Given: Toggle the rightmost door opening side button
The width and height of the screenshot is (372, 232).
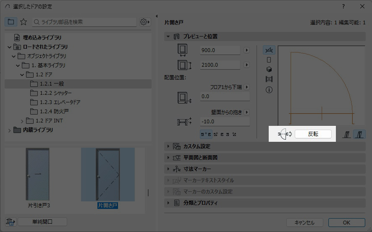Looking at the screenshot, I should pyautogui.click(x=359, y=135).
